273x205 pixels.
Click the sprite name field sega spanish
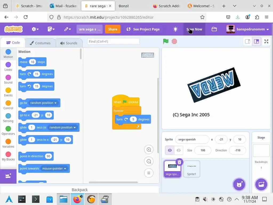click(192, 139)
